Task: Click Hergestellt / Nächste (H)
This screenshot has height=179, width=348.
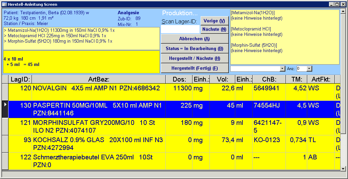Action: coord(195,59)
